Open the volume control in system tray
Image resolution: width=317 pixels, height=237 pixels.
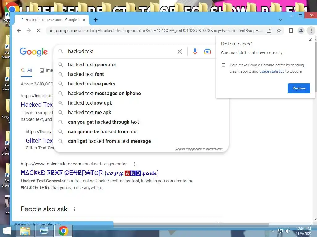pos(288,231)
